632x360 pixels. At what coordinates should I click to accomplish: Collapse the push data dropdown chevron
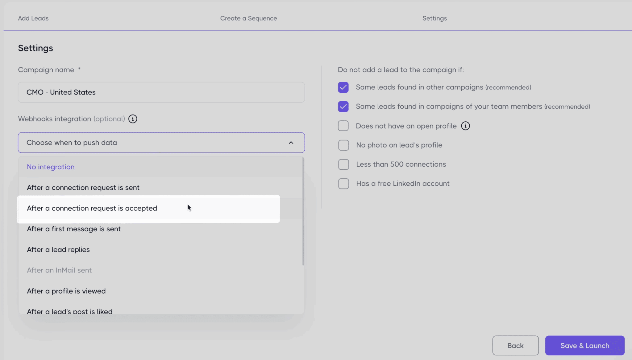(x=291, y=143)
